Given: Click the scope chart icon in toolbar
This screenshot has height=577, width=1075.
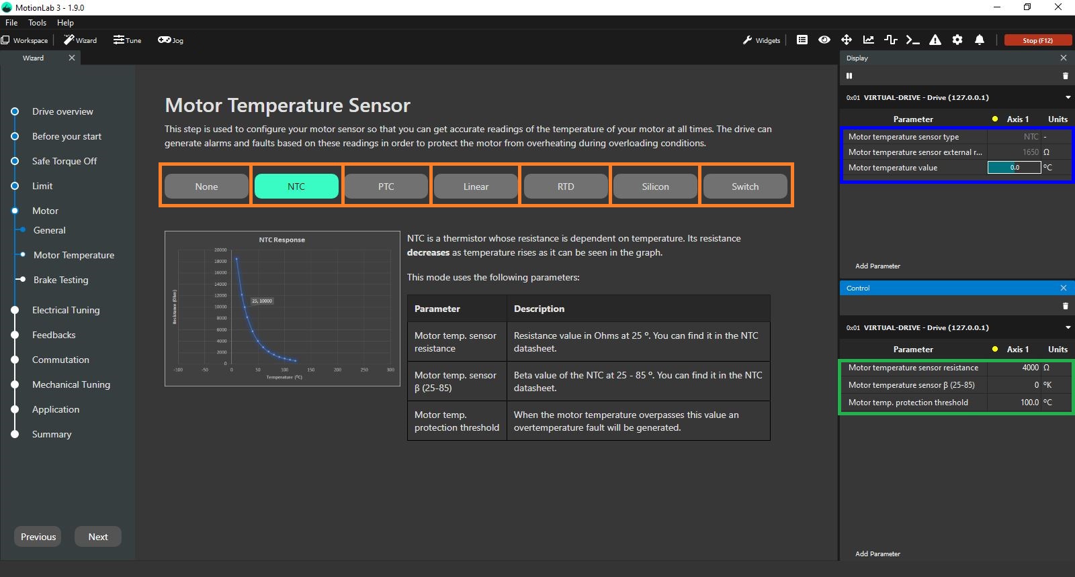Looking at the screenshot, I should pyautogui.click(x=869, y=40).
